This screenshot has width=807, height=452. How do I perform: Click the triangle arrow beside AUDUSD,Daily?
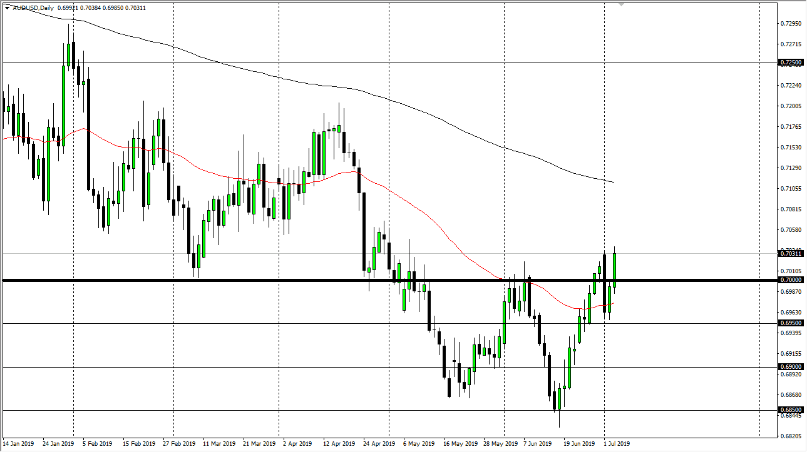tap(6, 8)
